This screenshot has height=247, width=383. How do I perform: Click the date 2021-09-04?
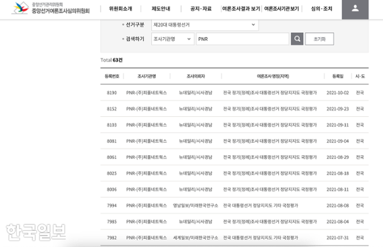coord(338,141)
